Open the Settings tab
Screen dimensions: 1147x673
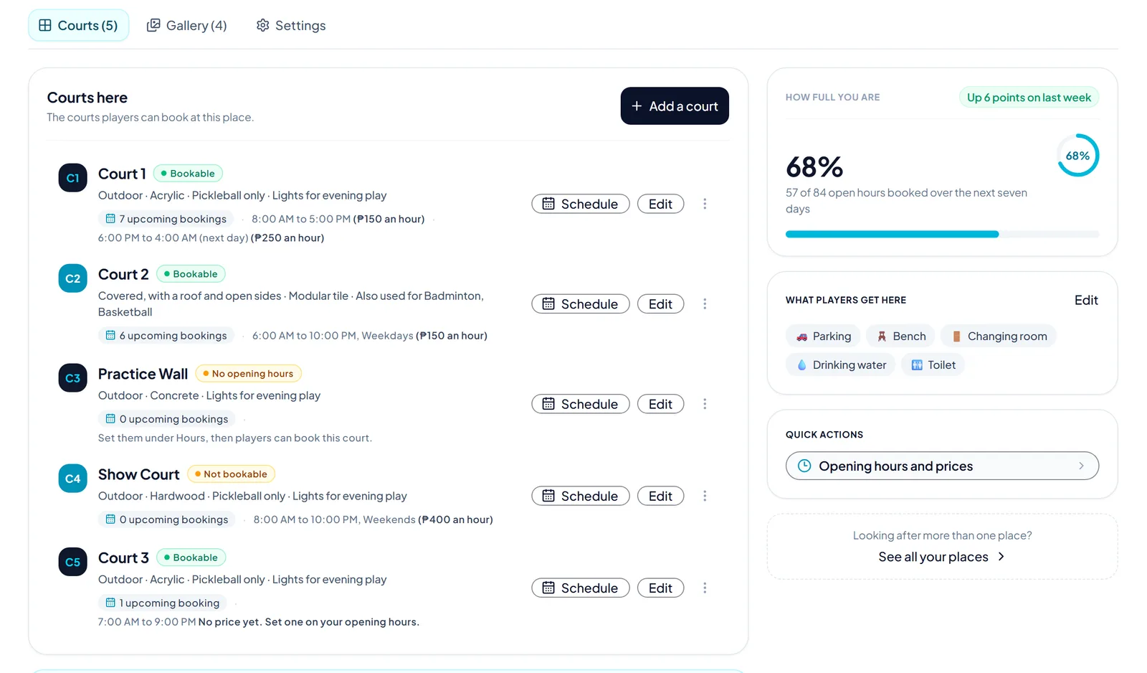coord(290,25)
